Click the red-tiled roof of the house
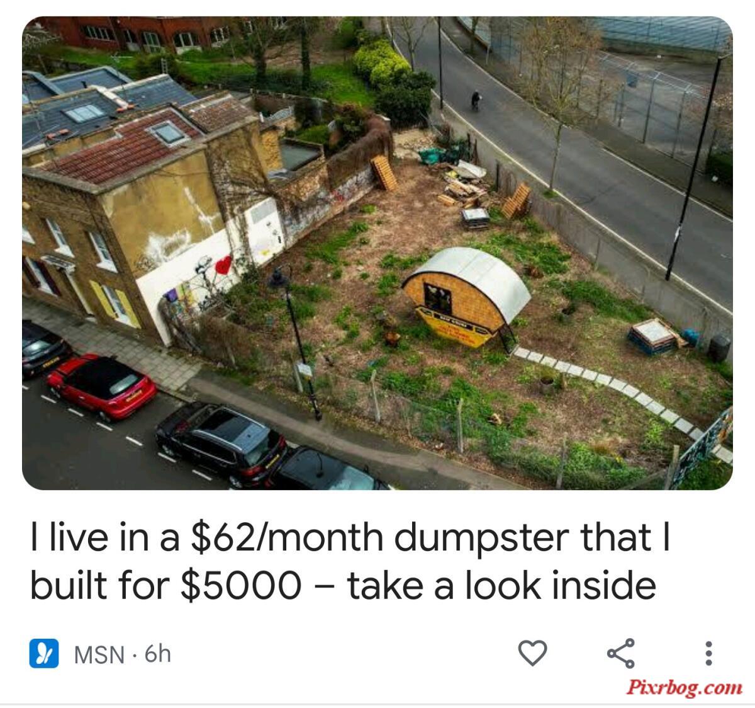The width and height of the screenshot is (755, 708). coord(120,147)
